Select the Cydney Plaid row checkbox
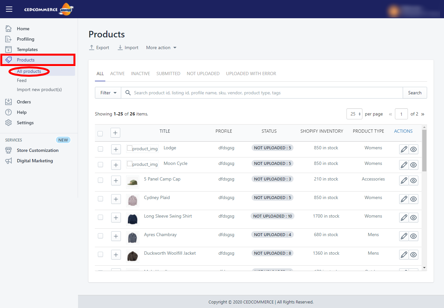 (x=100, y=199)
